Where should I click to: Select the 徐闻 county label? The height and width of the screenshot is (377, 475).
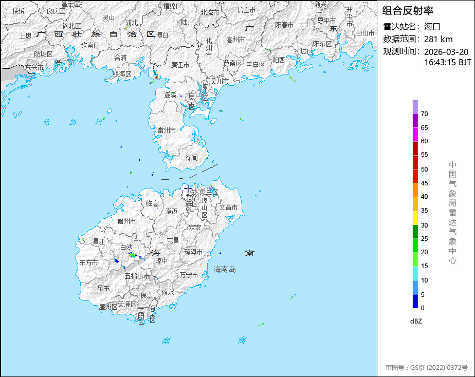[x=191, y=158]
